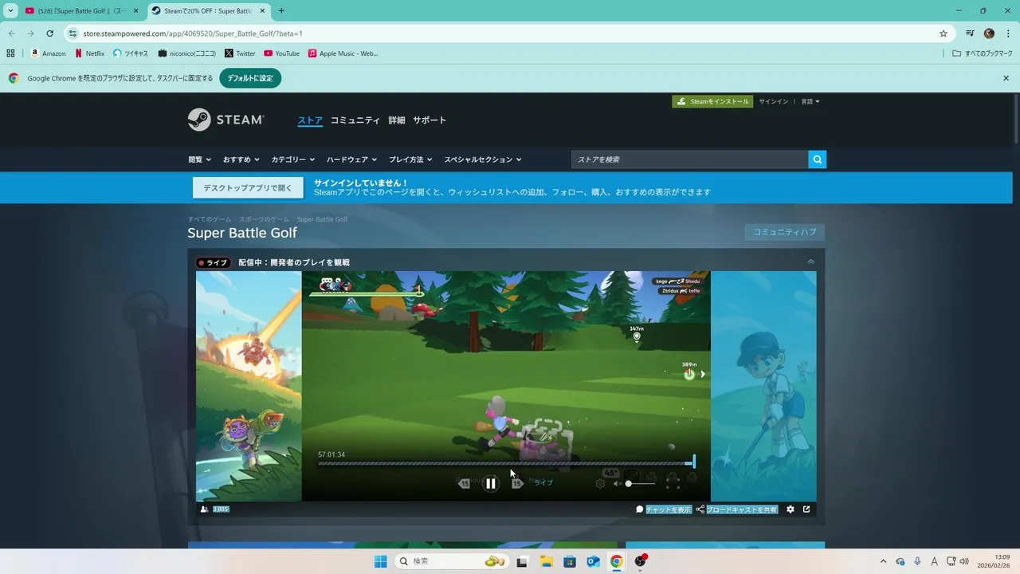Seek on the broadcast timeline bar
This screenshot has height=574, width=1020.
tap(505, 463)
